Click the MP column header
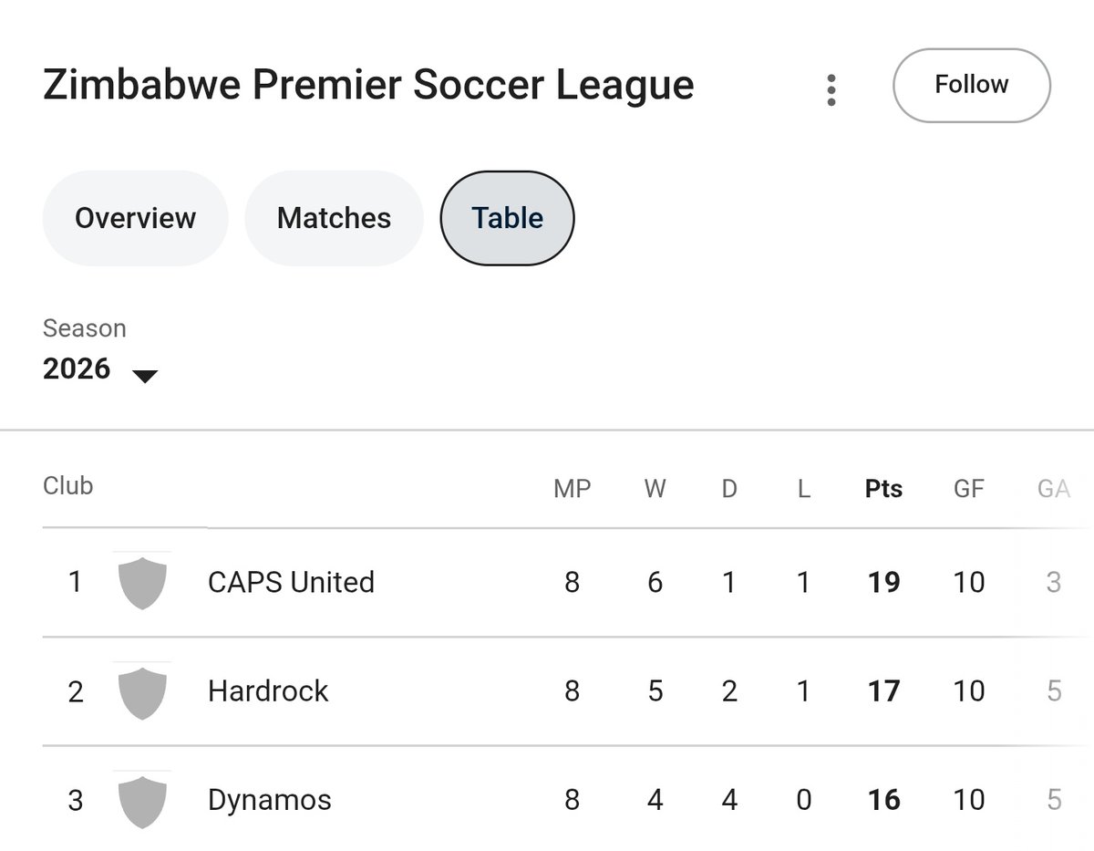Viewport: 1094px width, 851px height. 572,489
